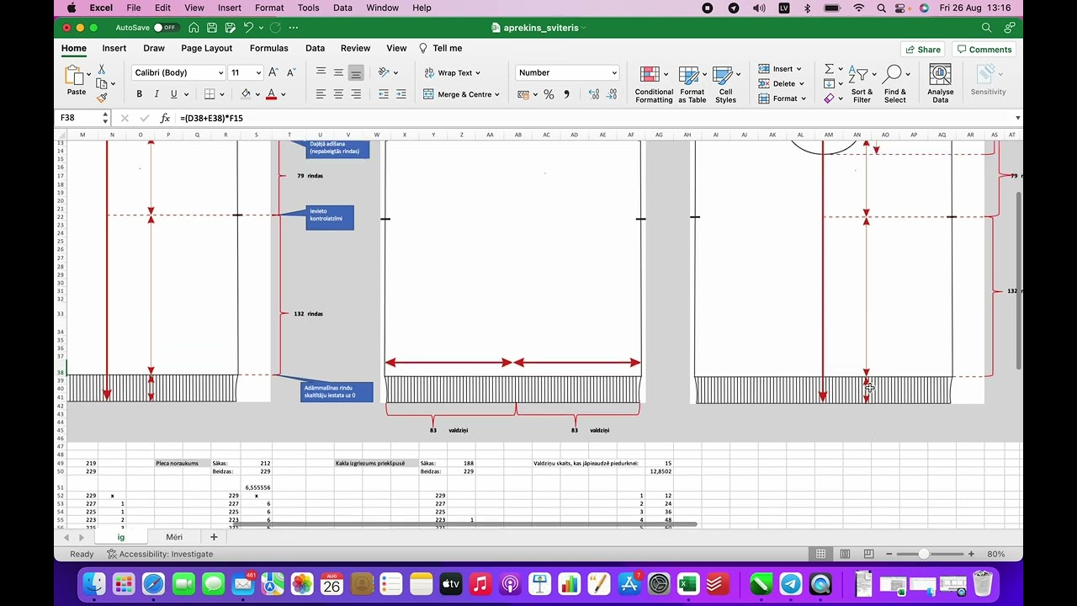
Task: Click Decrease Font Size icon
Action: click(291, 72)
